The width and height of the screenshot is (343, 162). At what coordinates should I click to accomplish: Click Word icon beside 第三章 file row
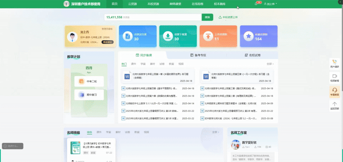click(x=202, y=89)
